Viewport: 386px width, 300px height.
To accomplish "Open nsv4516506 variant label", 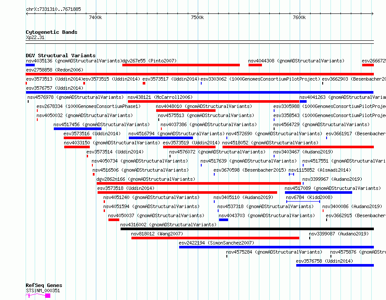I will [x=141, y=170].
